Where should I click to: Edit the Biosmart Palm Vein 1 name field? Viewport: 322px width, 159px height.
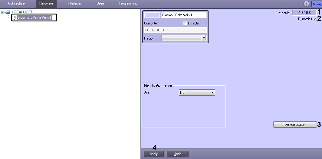click(184, 15)
